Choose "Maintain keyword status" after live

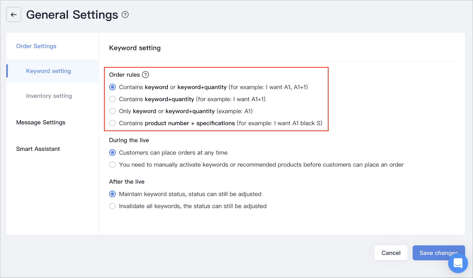pos(112,194)
